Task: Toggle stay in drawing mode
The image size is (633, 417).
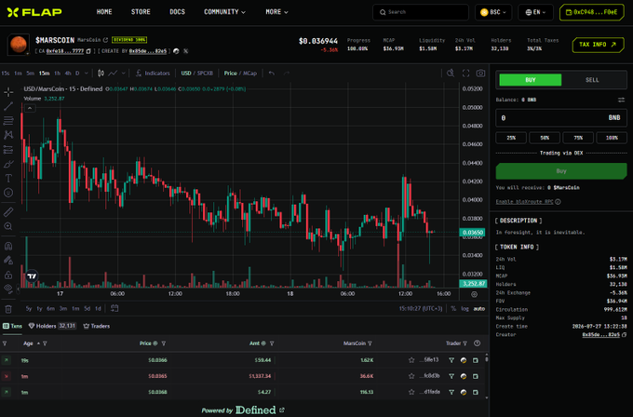Action: [8, 261]
